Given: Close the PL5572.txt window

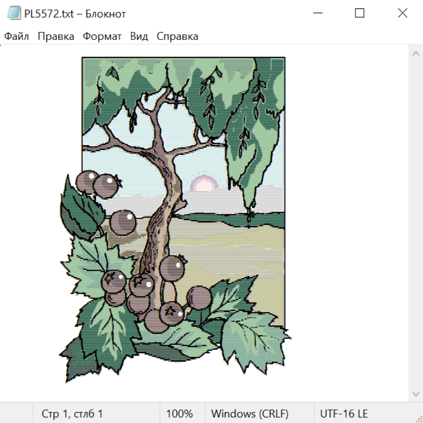Looking at the screenshot, I should [x=402, y=13].
